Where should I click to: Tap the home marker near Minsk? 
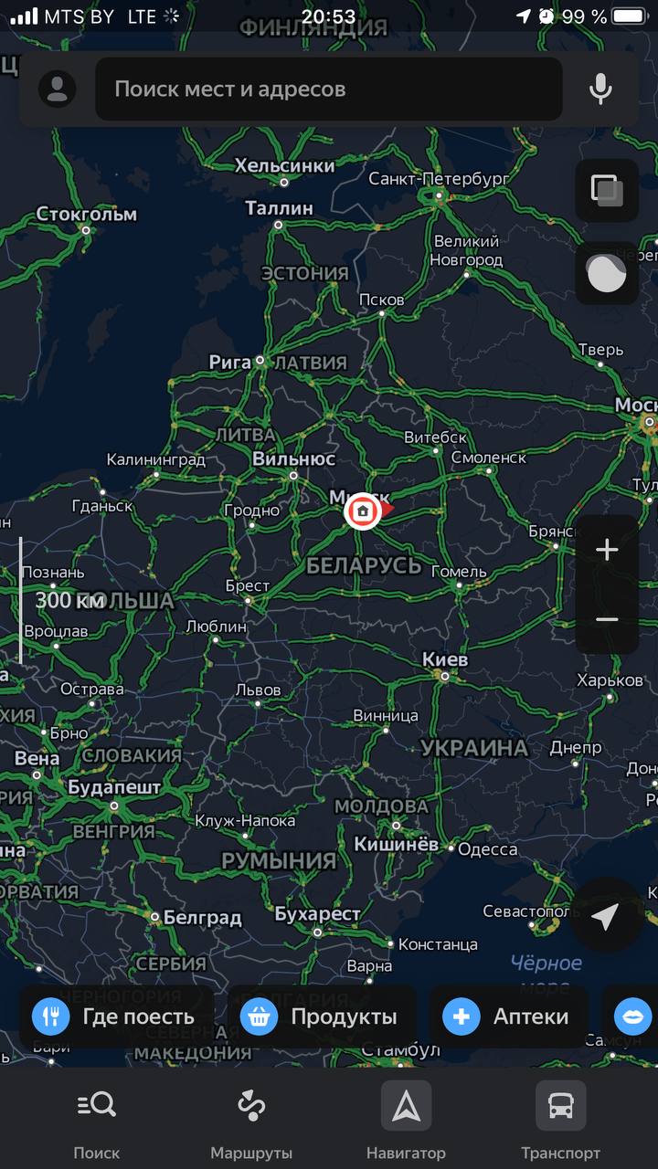coord(363,511)
